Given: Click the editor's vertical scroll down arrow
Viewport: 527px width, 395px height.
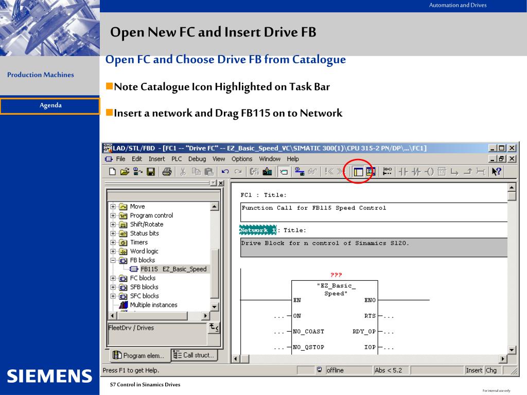Looking at the screenshot, I should (512, 350).
